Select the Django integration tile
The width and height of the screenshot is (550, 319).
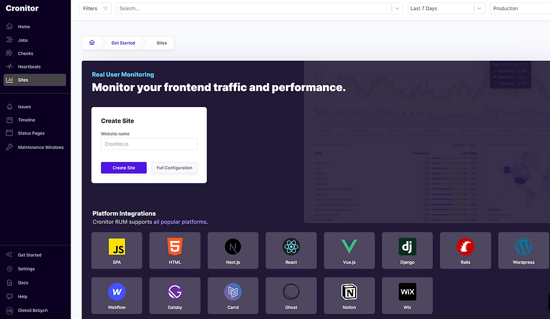pyautogui.click(x=407, y=251)
